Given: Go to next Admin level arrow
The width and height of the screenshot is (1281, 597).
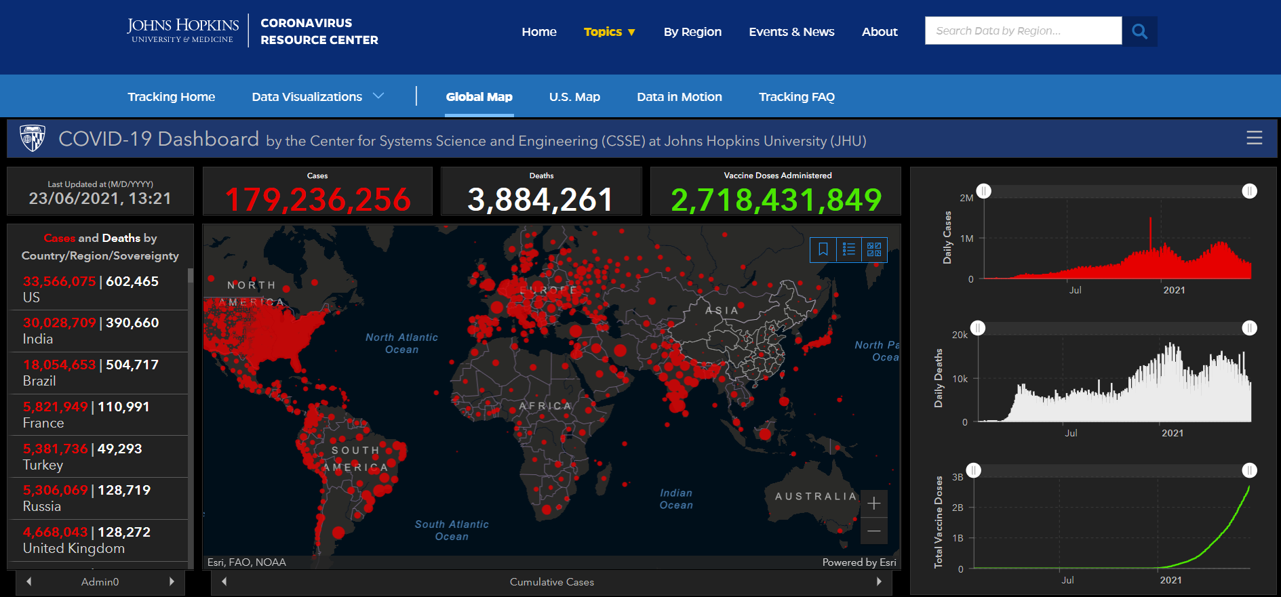Looking at the screenshot, I should pos(172,581).
